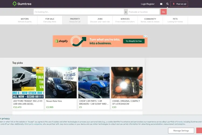Close the Shopify ad with X icon
202x135 pixels.
click(x=146, y=36)
